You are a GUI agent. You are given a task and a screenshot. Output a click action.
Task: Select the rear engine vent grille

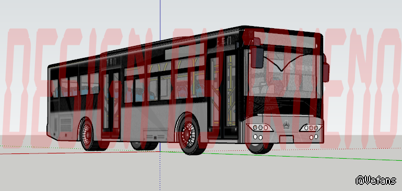click(66, 125)
